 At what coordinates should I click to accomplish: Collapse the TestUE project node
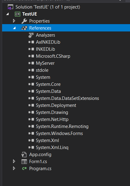coord(7,14)
